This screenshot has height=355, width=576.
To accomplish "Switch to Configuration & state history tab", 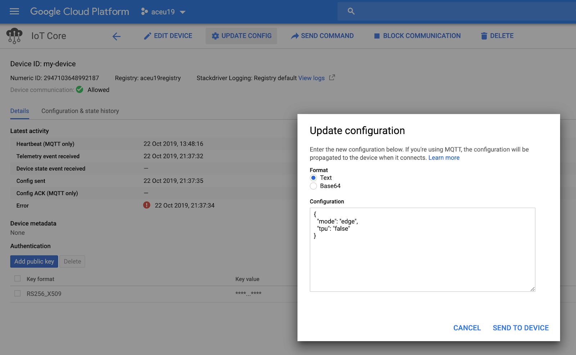I will (80, 111).
